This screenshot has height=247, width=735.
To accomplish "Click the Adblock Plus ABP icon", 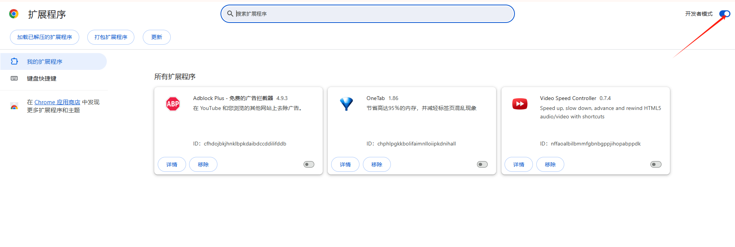I will click(173, 104).
